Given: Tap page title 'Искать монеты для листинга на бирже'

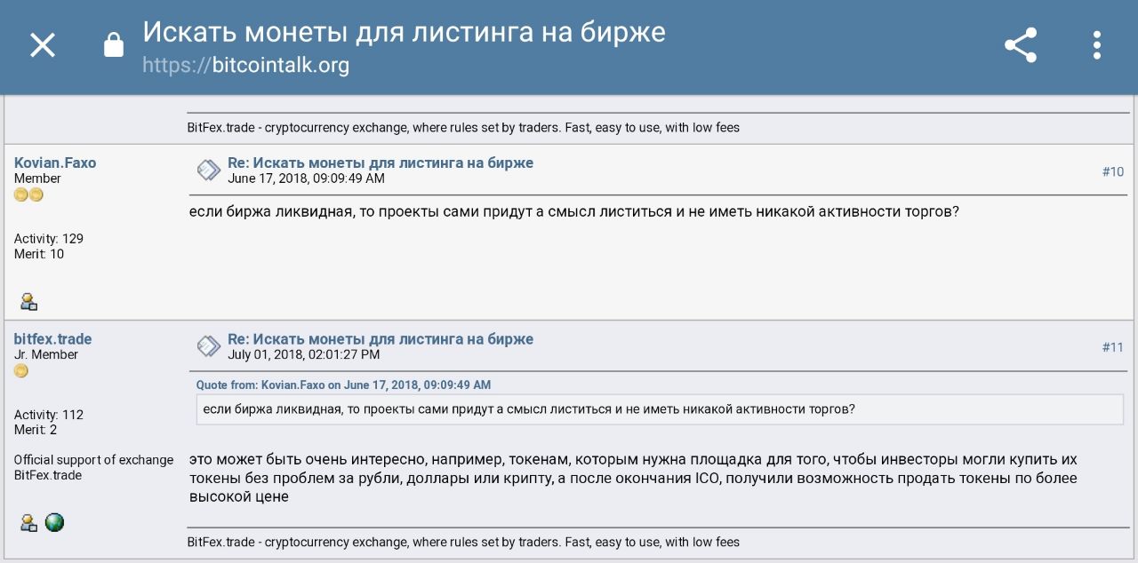Looking at the screenshot, I should click(404, 33).
